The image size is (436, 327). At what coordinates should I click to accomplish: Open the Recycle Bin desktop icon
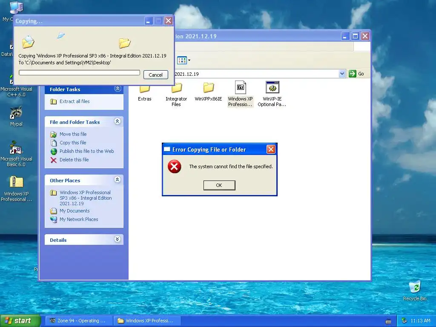pyautogui.click(x=415, y=291)
